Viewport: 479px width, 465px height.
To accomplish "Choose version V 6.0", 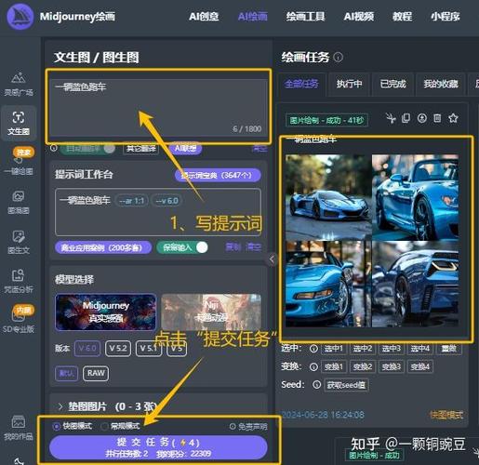I will coord(87,349).
